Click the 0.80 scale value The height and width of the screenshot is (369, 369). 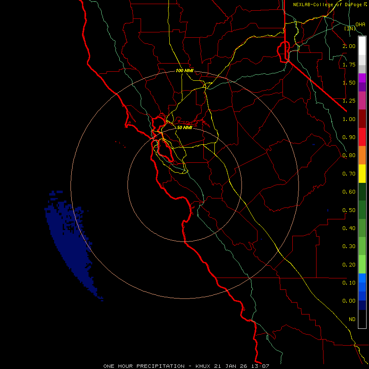pos(349,155)
